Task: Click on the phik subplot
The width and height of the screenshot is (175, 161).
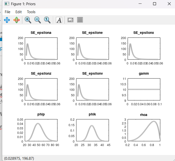Action: (x=92, y=130)
